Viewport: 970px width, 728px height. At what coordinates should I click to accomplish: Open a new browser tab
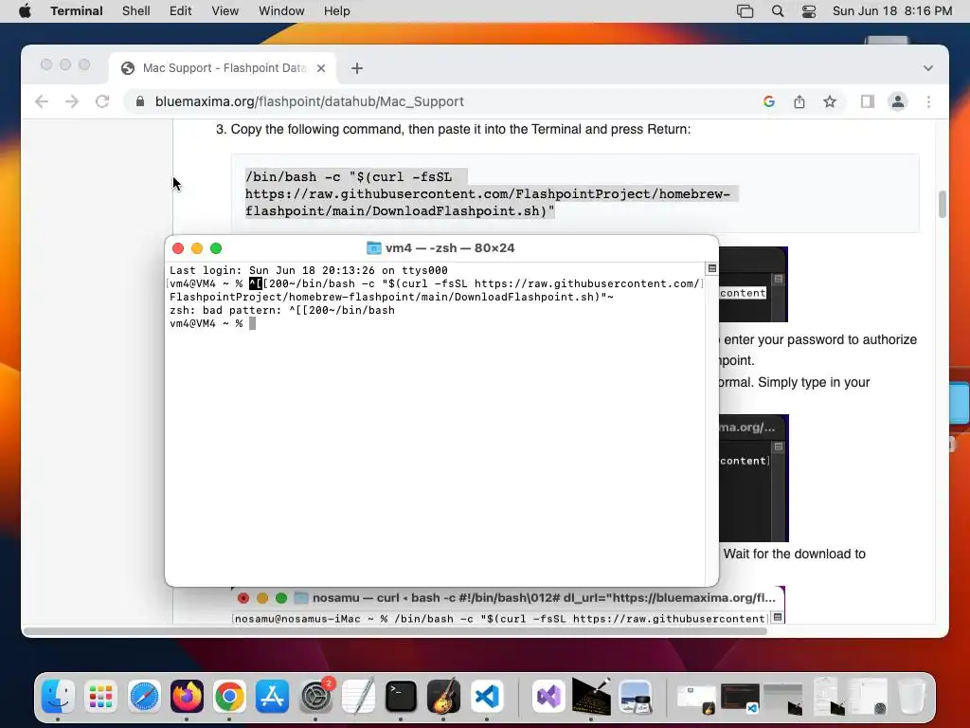pyautogui.click(x=357, y=68)
